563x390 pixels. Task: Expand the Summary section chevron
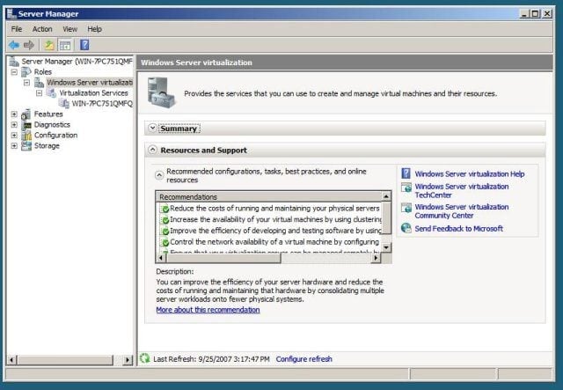(152, 128)
